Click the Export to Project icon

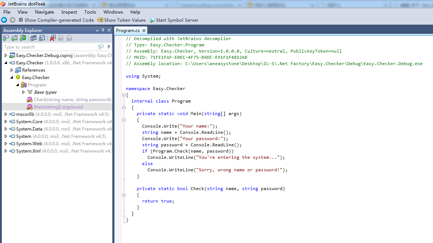click(61, 38)
